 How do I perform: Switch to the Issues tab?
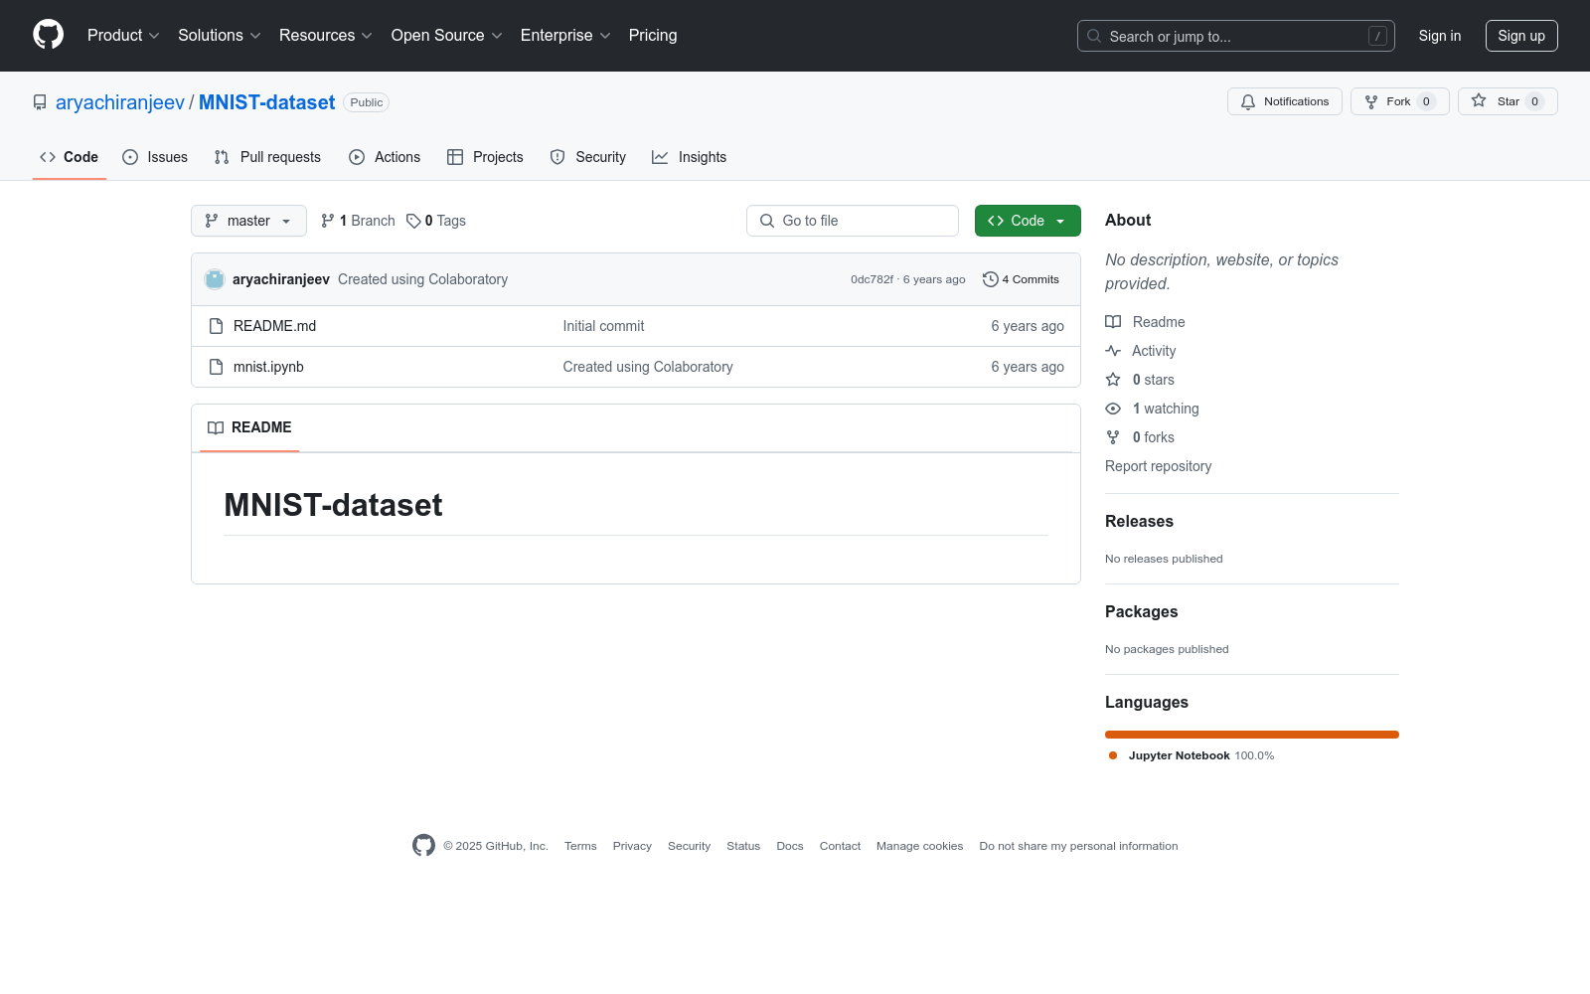tap(155, 157)
